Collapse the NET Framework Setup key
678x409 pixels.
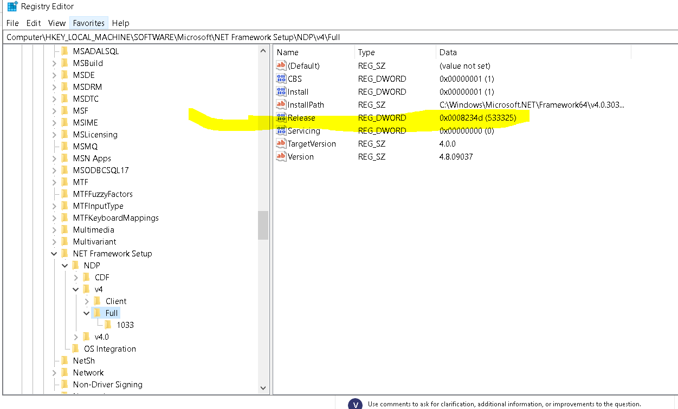(x=54, y=253)
